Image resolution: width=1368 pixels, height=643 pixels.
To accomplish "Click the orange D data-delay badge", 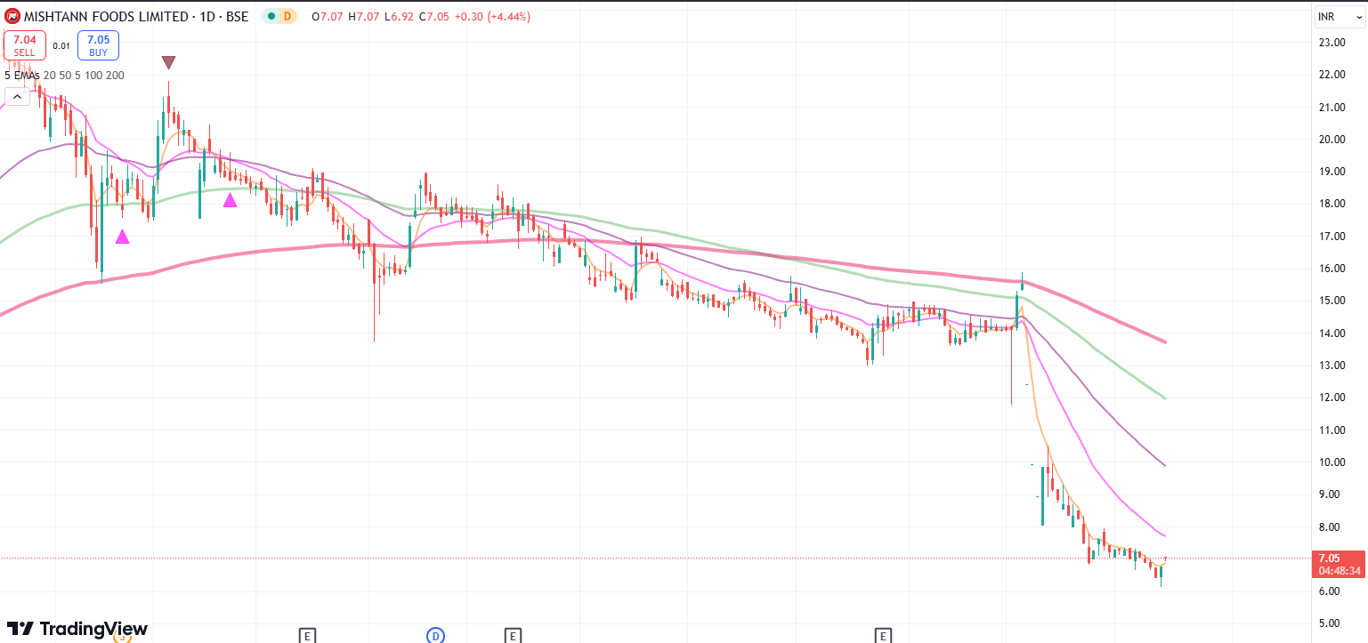I will pyautogui.click(x=287, y=16).
